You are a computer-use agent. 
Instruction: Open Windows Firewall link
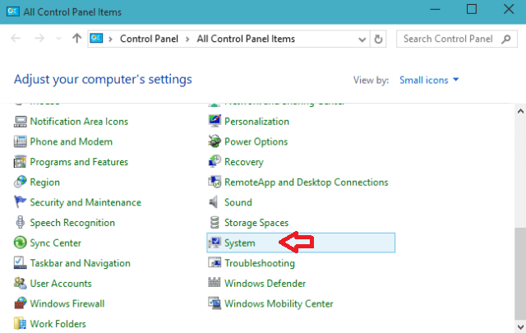pos(67,303)
